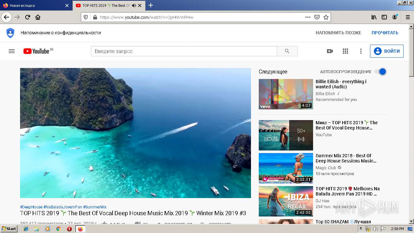
Task: Open TOP HITS 2019 Melhores Na Balada title
Action: [x=348, y=191]
